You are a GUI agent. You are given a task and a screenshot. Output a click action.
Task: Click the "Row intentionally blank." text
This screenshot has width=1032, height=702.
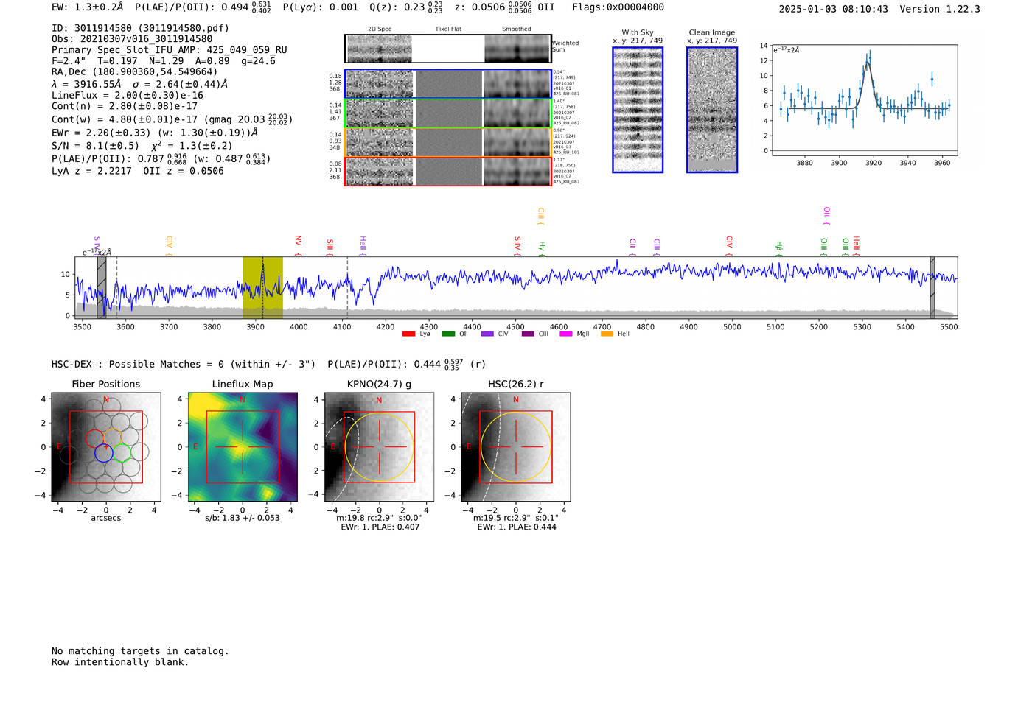click(x=120, y=662)
